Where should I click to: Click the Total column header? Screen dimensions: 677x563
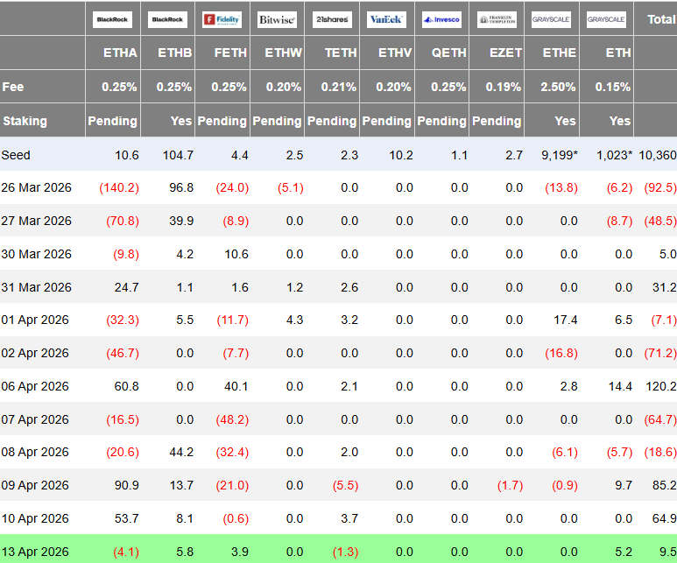pyautogui.click(x=661, y=19)
